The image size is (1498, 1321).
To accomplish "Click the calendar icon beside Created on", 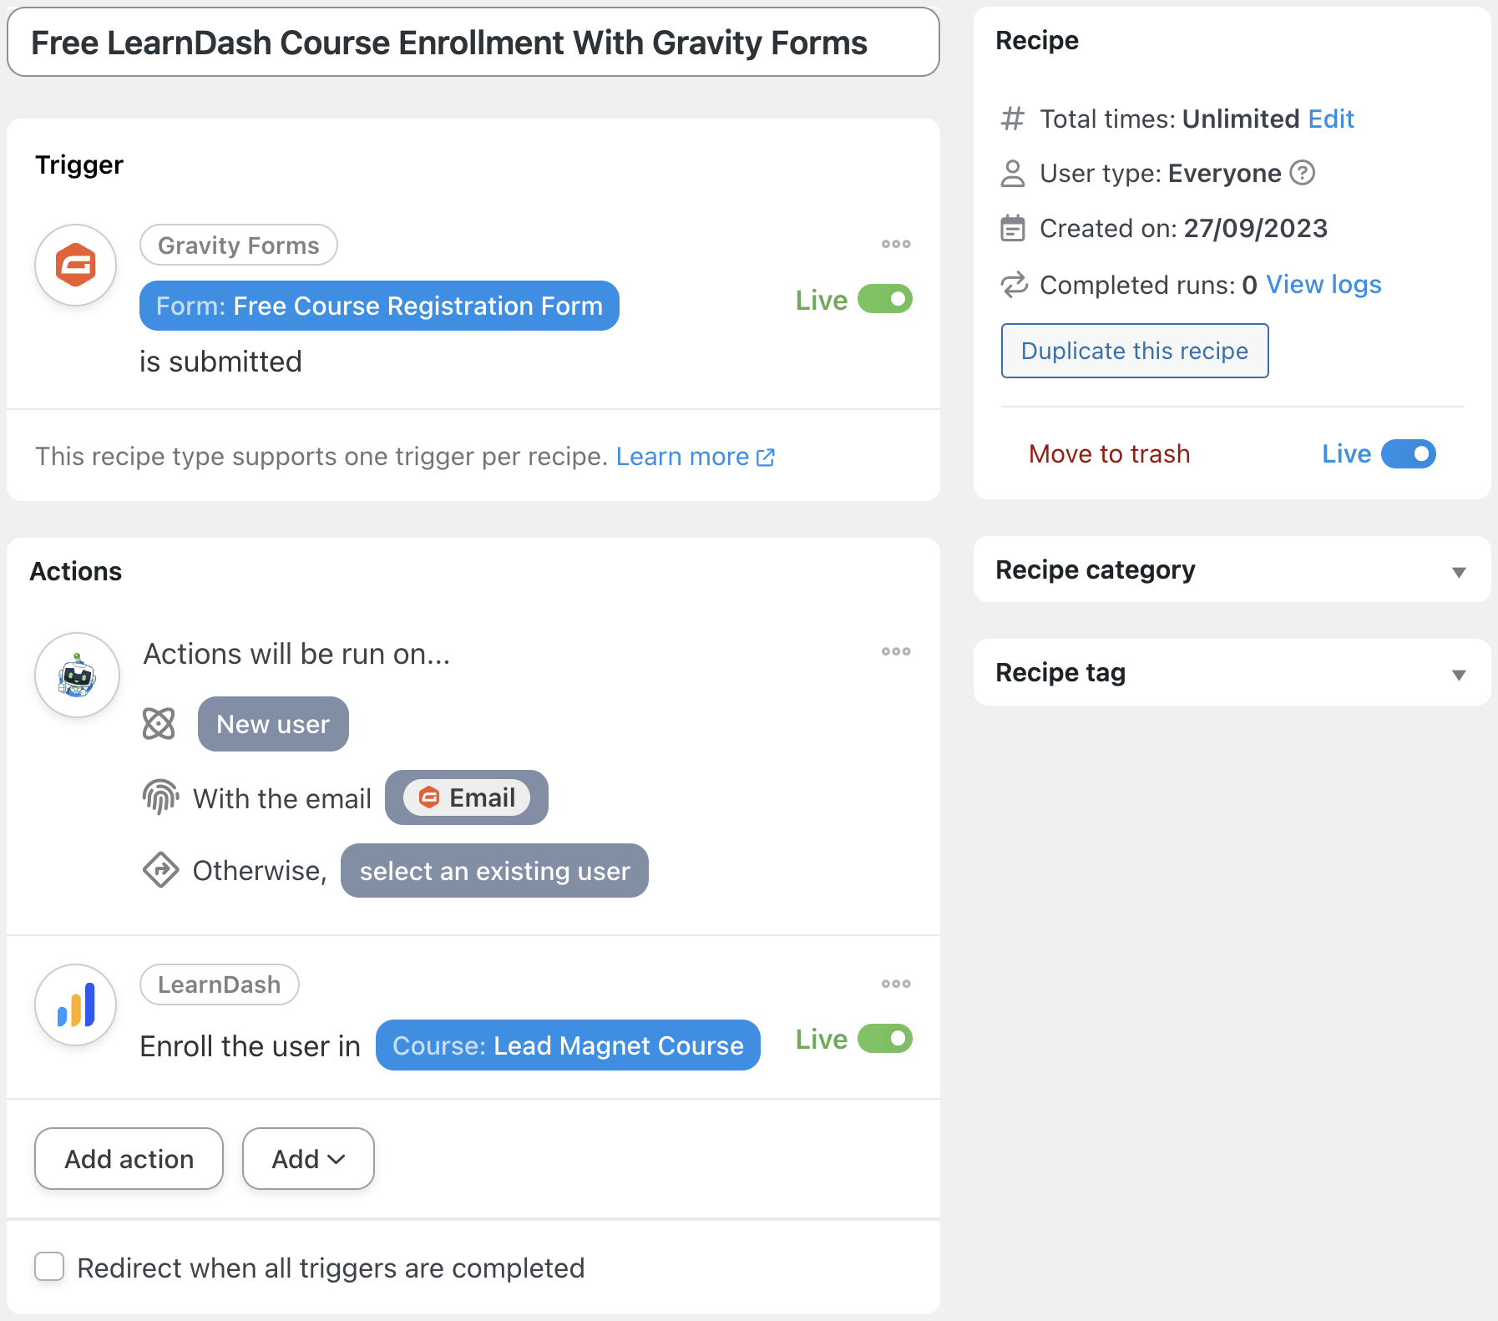I will 1013,228.
